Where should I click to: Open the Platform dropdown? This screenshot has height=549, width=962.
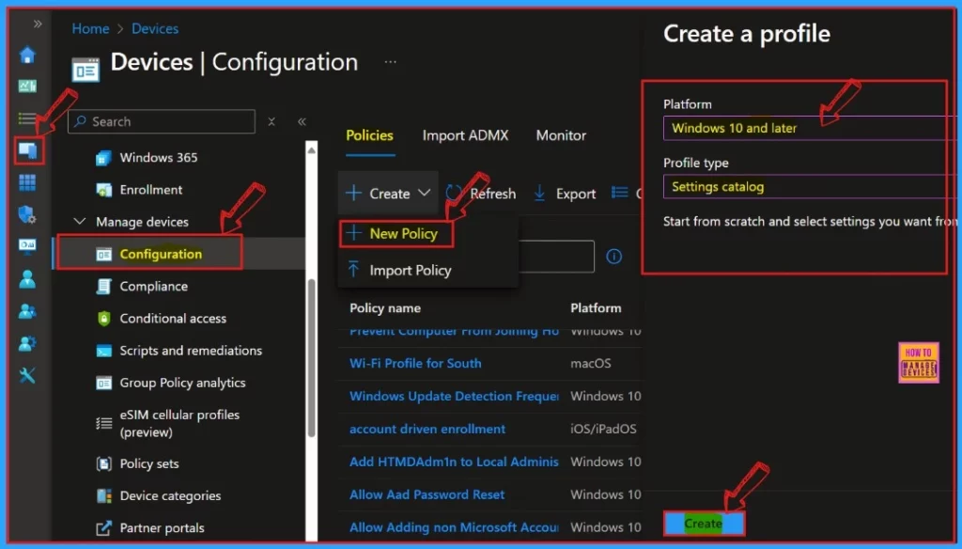coord(810,129)
